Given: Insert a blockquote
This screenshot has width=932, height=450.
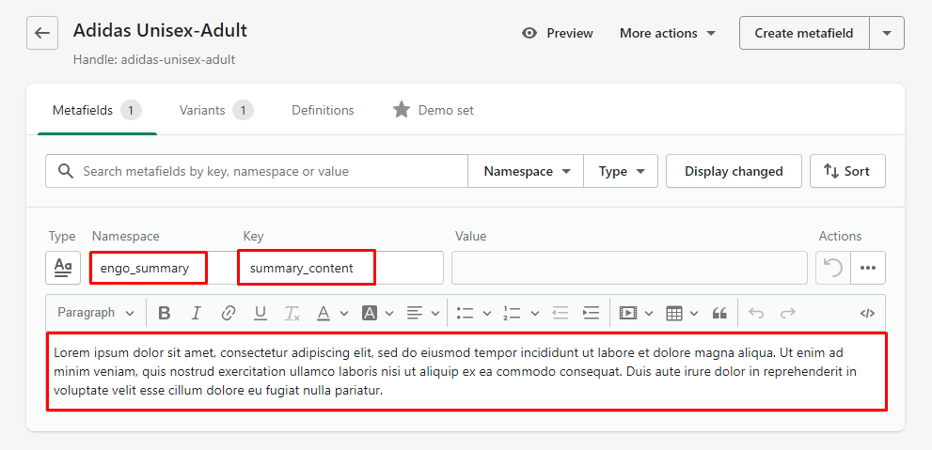Looking at the screenshot, I should [719, 313].
